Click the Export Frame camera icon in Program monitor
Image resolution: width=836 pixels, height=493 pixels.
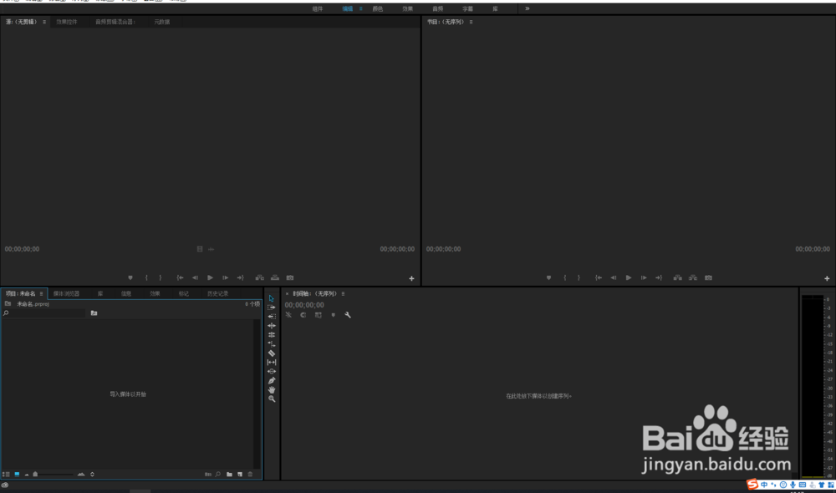point(708,277)
